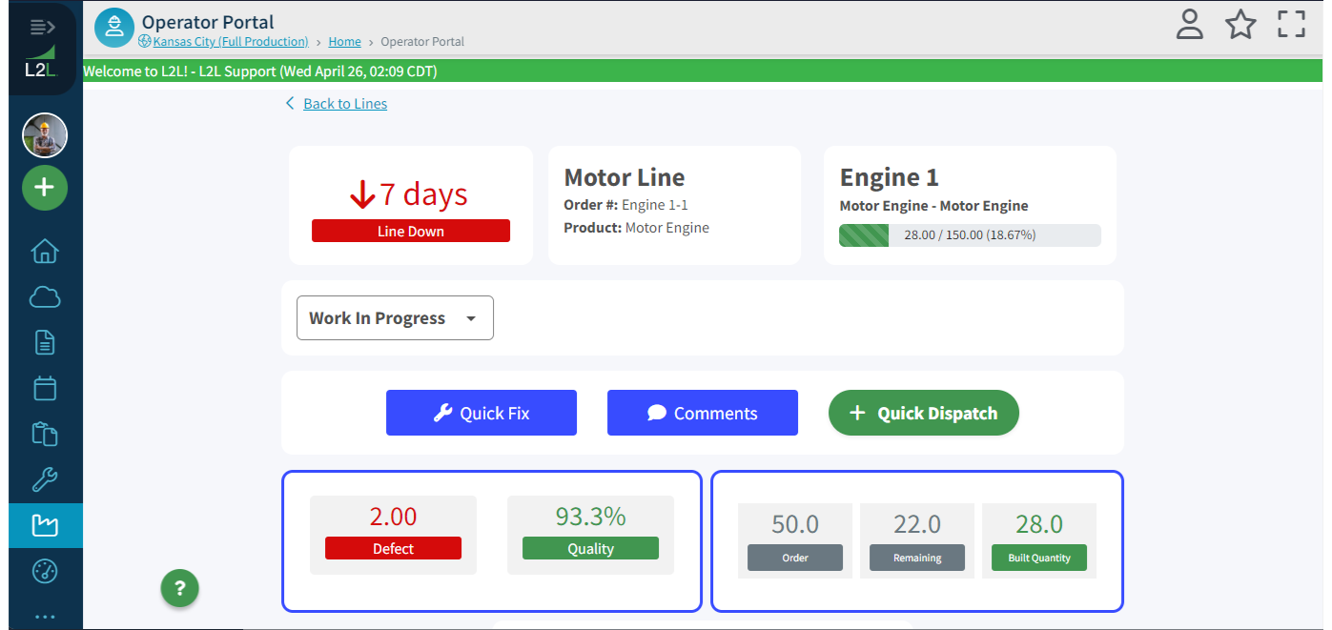Click the 2.00 defect value

[x=393, y=517]
